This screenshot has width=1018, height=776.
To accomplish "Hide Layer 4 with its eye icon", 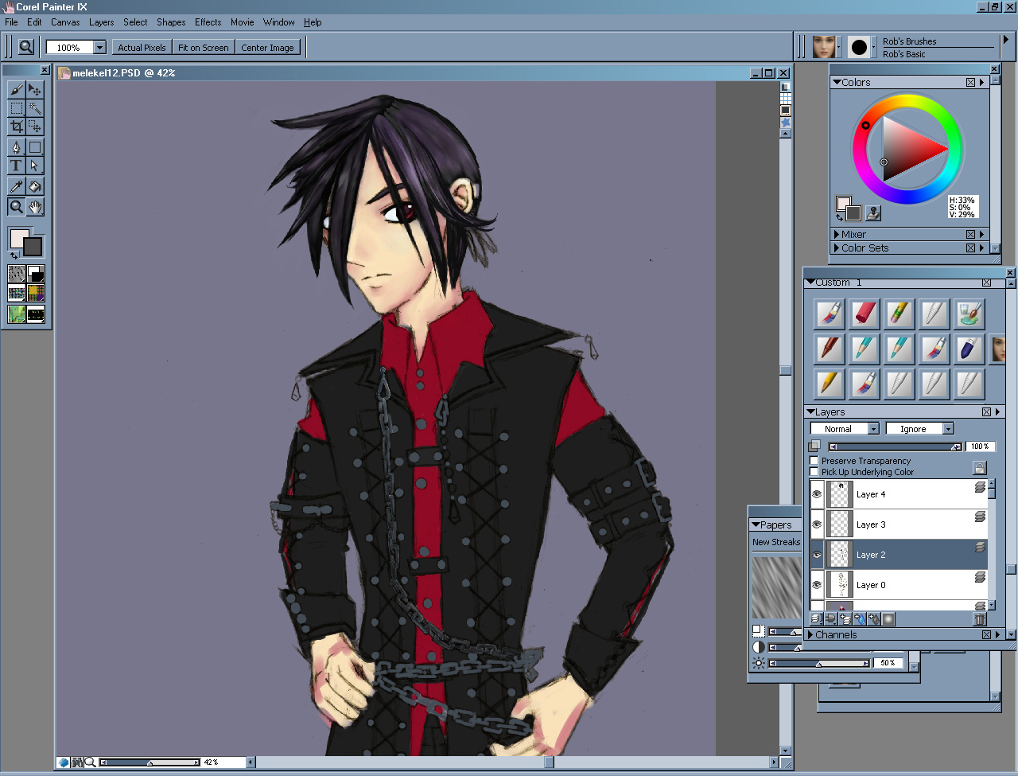I will tap(817, 494).
